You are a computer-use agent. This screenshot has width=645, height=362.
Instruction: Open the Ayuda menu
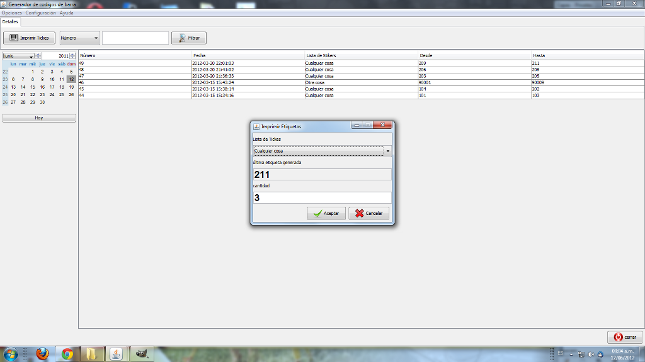(x=66, y=13)
